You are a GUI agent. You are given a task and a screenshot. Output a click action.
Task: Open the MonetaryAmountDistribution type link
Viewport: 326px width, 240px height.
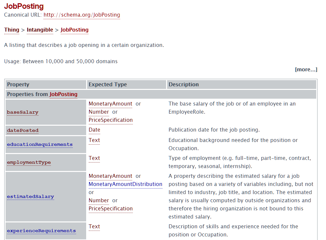[125, 184]
